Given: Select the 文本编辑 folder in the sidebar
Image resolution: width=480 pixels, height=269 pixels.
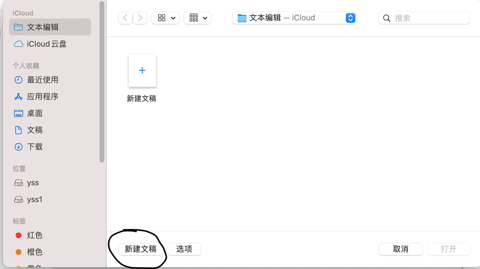Looking at the screenshot, I should coord(50,27).
